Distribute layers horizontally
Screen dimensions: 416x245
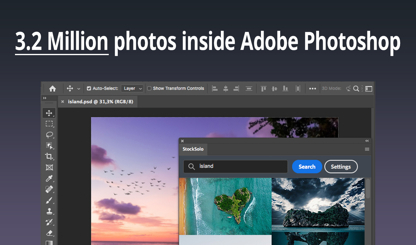[298, 89]
